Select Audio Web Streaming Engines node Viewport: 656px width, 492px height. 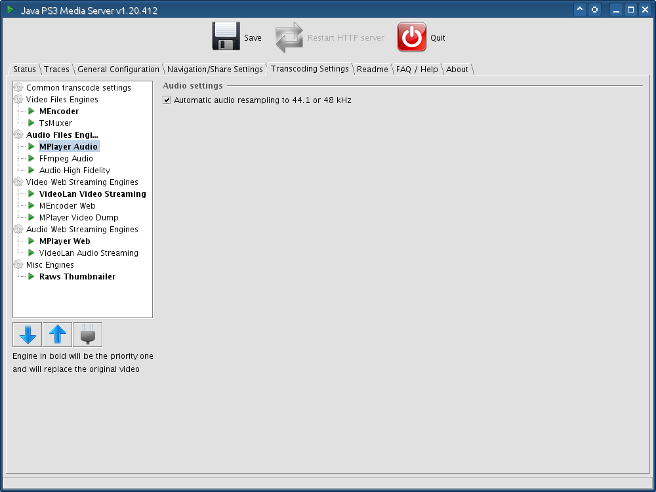82,229
